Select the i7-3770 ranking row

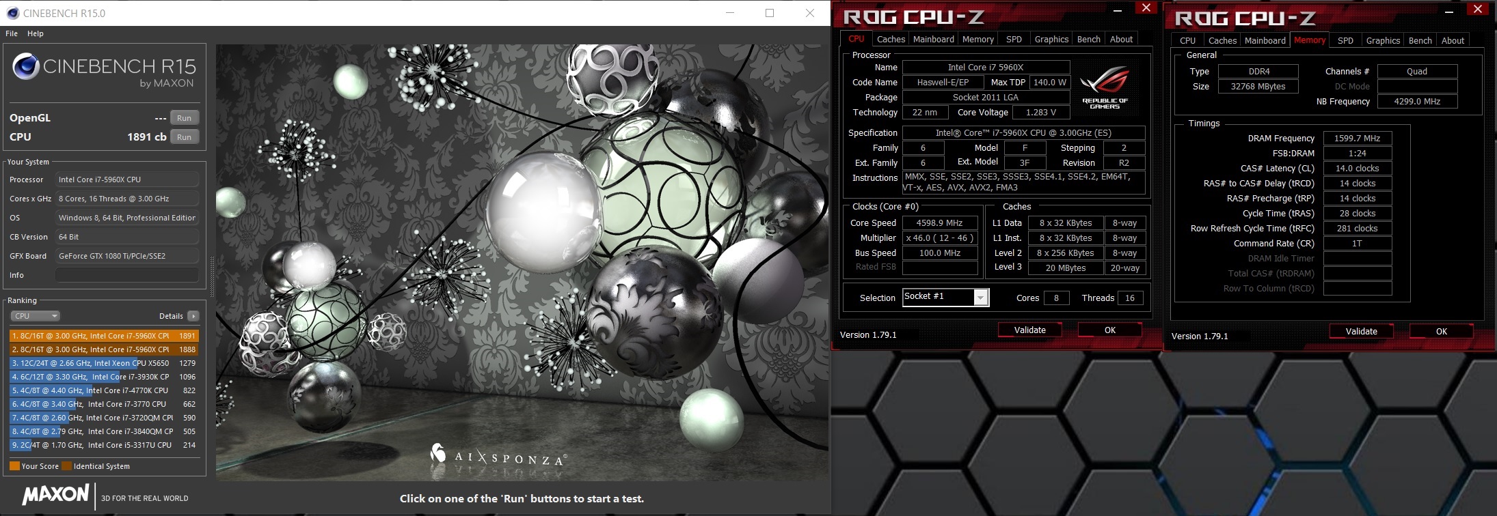point(104,404)
